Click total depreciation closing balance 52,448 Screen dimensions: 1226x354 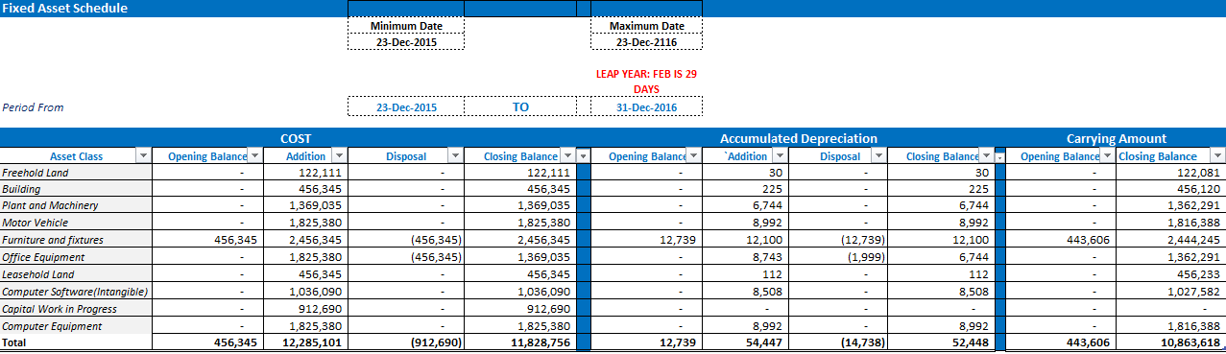coord(971,342)
